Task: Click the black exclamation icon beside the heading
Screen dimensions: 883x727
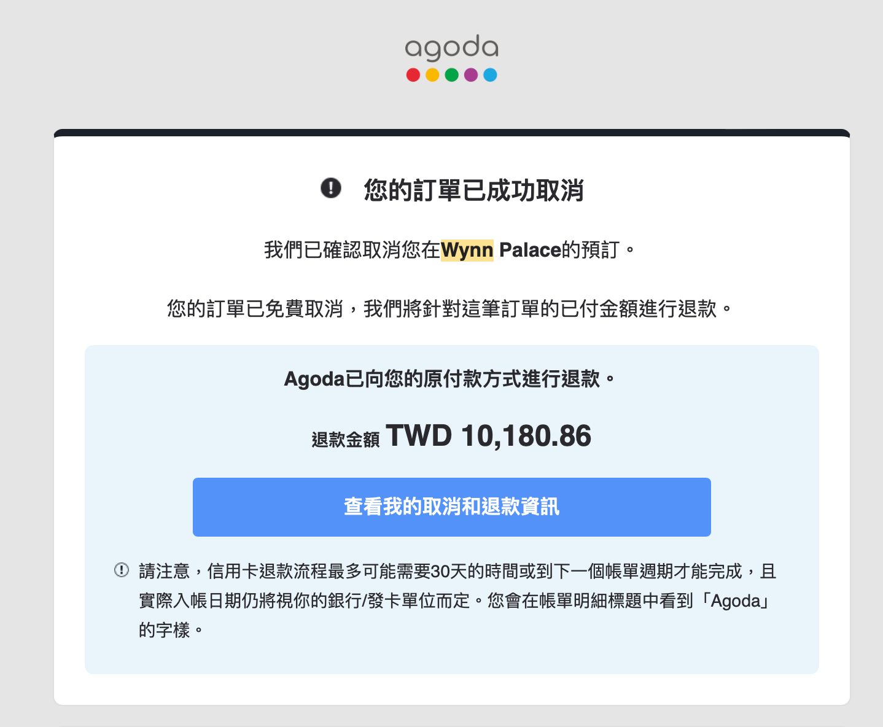Action: (x=331, y=188)
